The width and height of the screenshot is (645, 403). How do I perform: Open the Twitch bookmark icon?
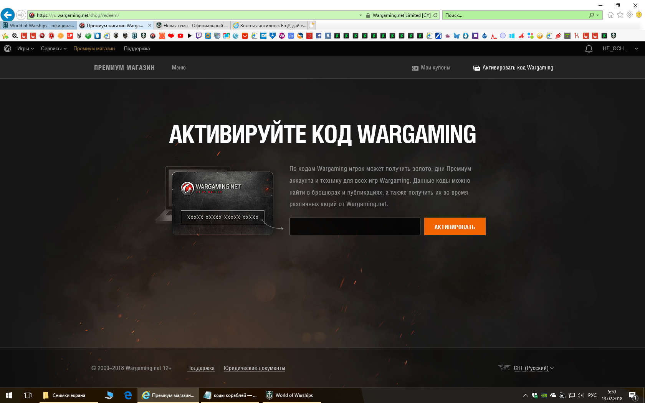coord(199,36)
